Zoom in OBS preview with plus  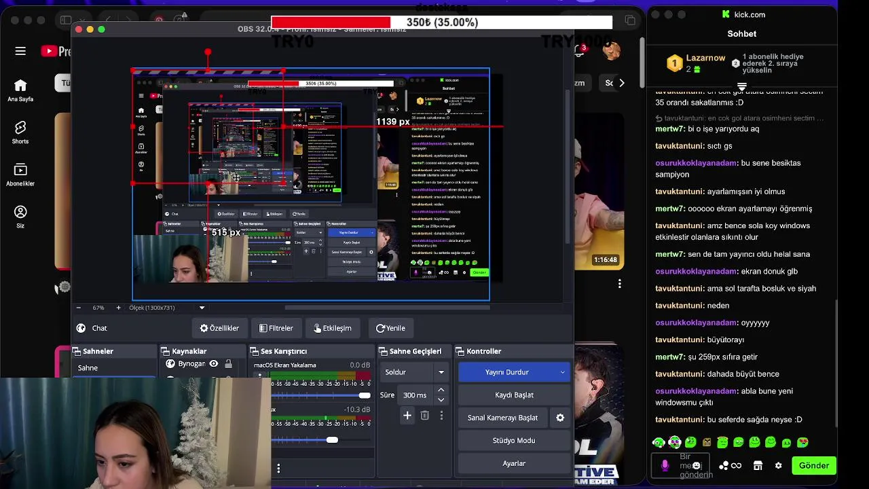[118, 308]
